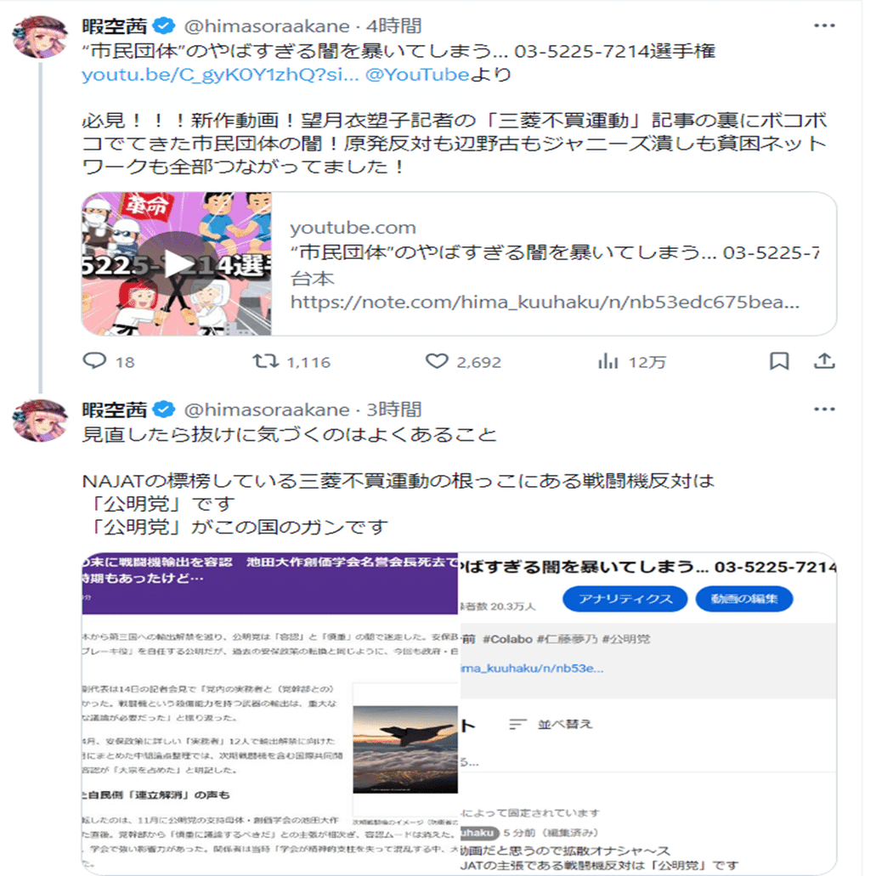The image size is (876, 876).
Task: Click the @himasoraakane handle in second tweet
Action: [x=267, y=410]
